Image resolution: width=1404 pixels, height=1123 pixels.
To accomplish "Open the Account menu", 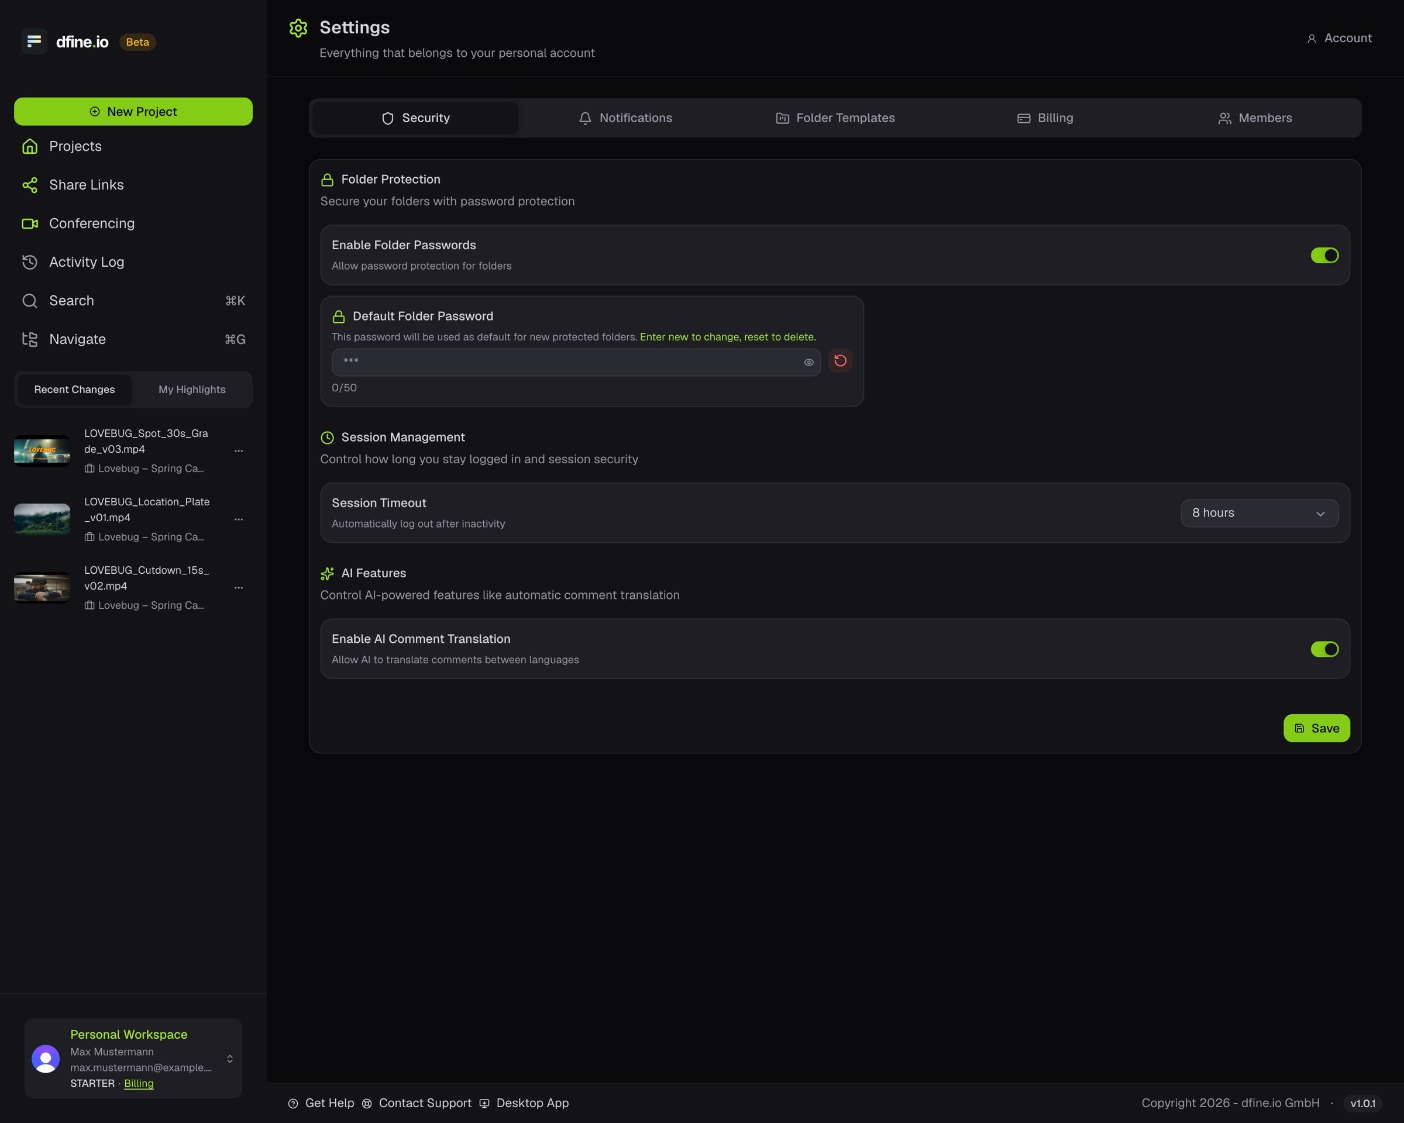I will [1339, 39].
